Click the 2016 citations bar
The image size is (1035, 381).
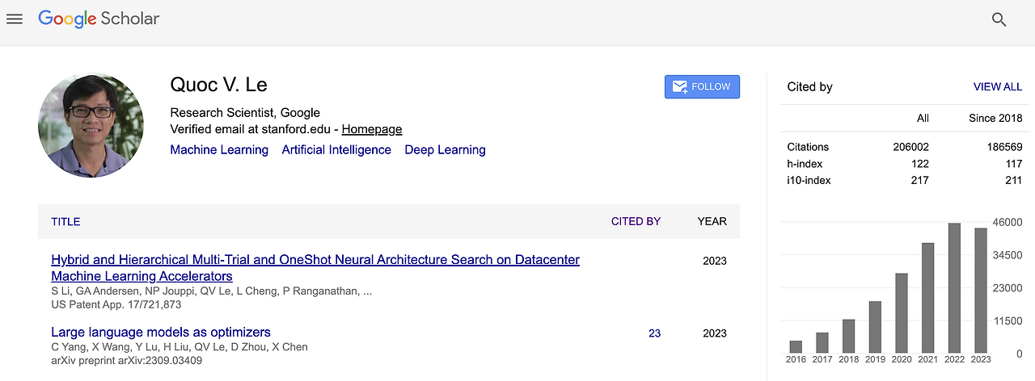point(796,347)
